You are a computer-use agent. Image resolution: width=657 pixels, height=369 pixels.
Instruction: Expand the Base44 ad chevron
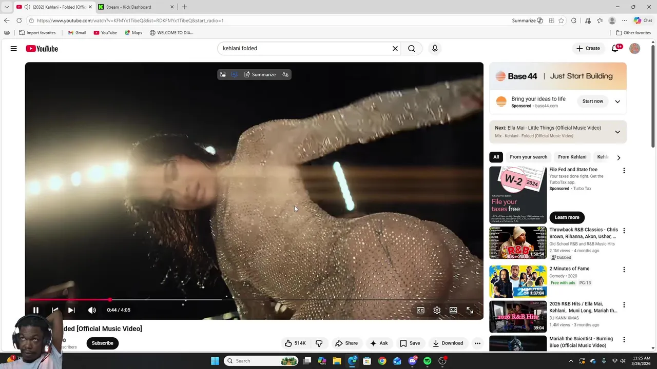pyautogui.click(x=617, y=101)
